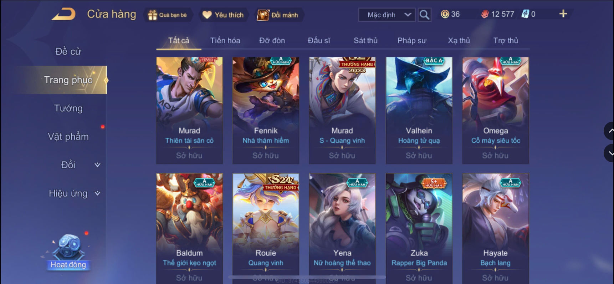Go back using the golden return arrow
Viewport: 614px width, 284px height.
point(63,14)
